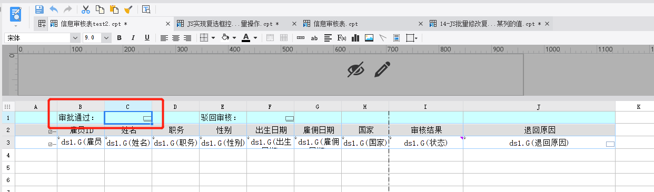Align cell text center

(x=176, y=38)
